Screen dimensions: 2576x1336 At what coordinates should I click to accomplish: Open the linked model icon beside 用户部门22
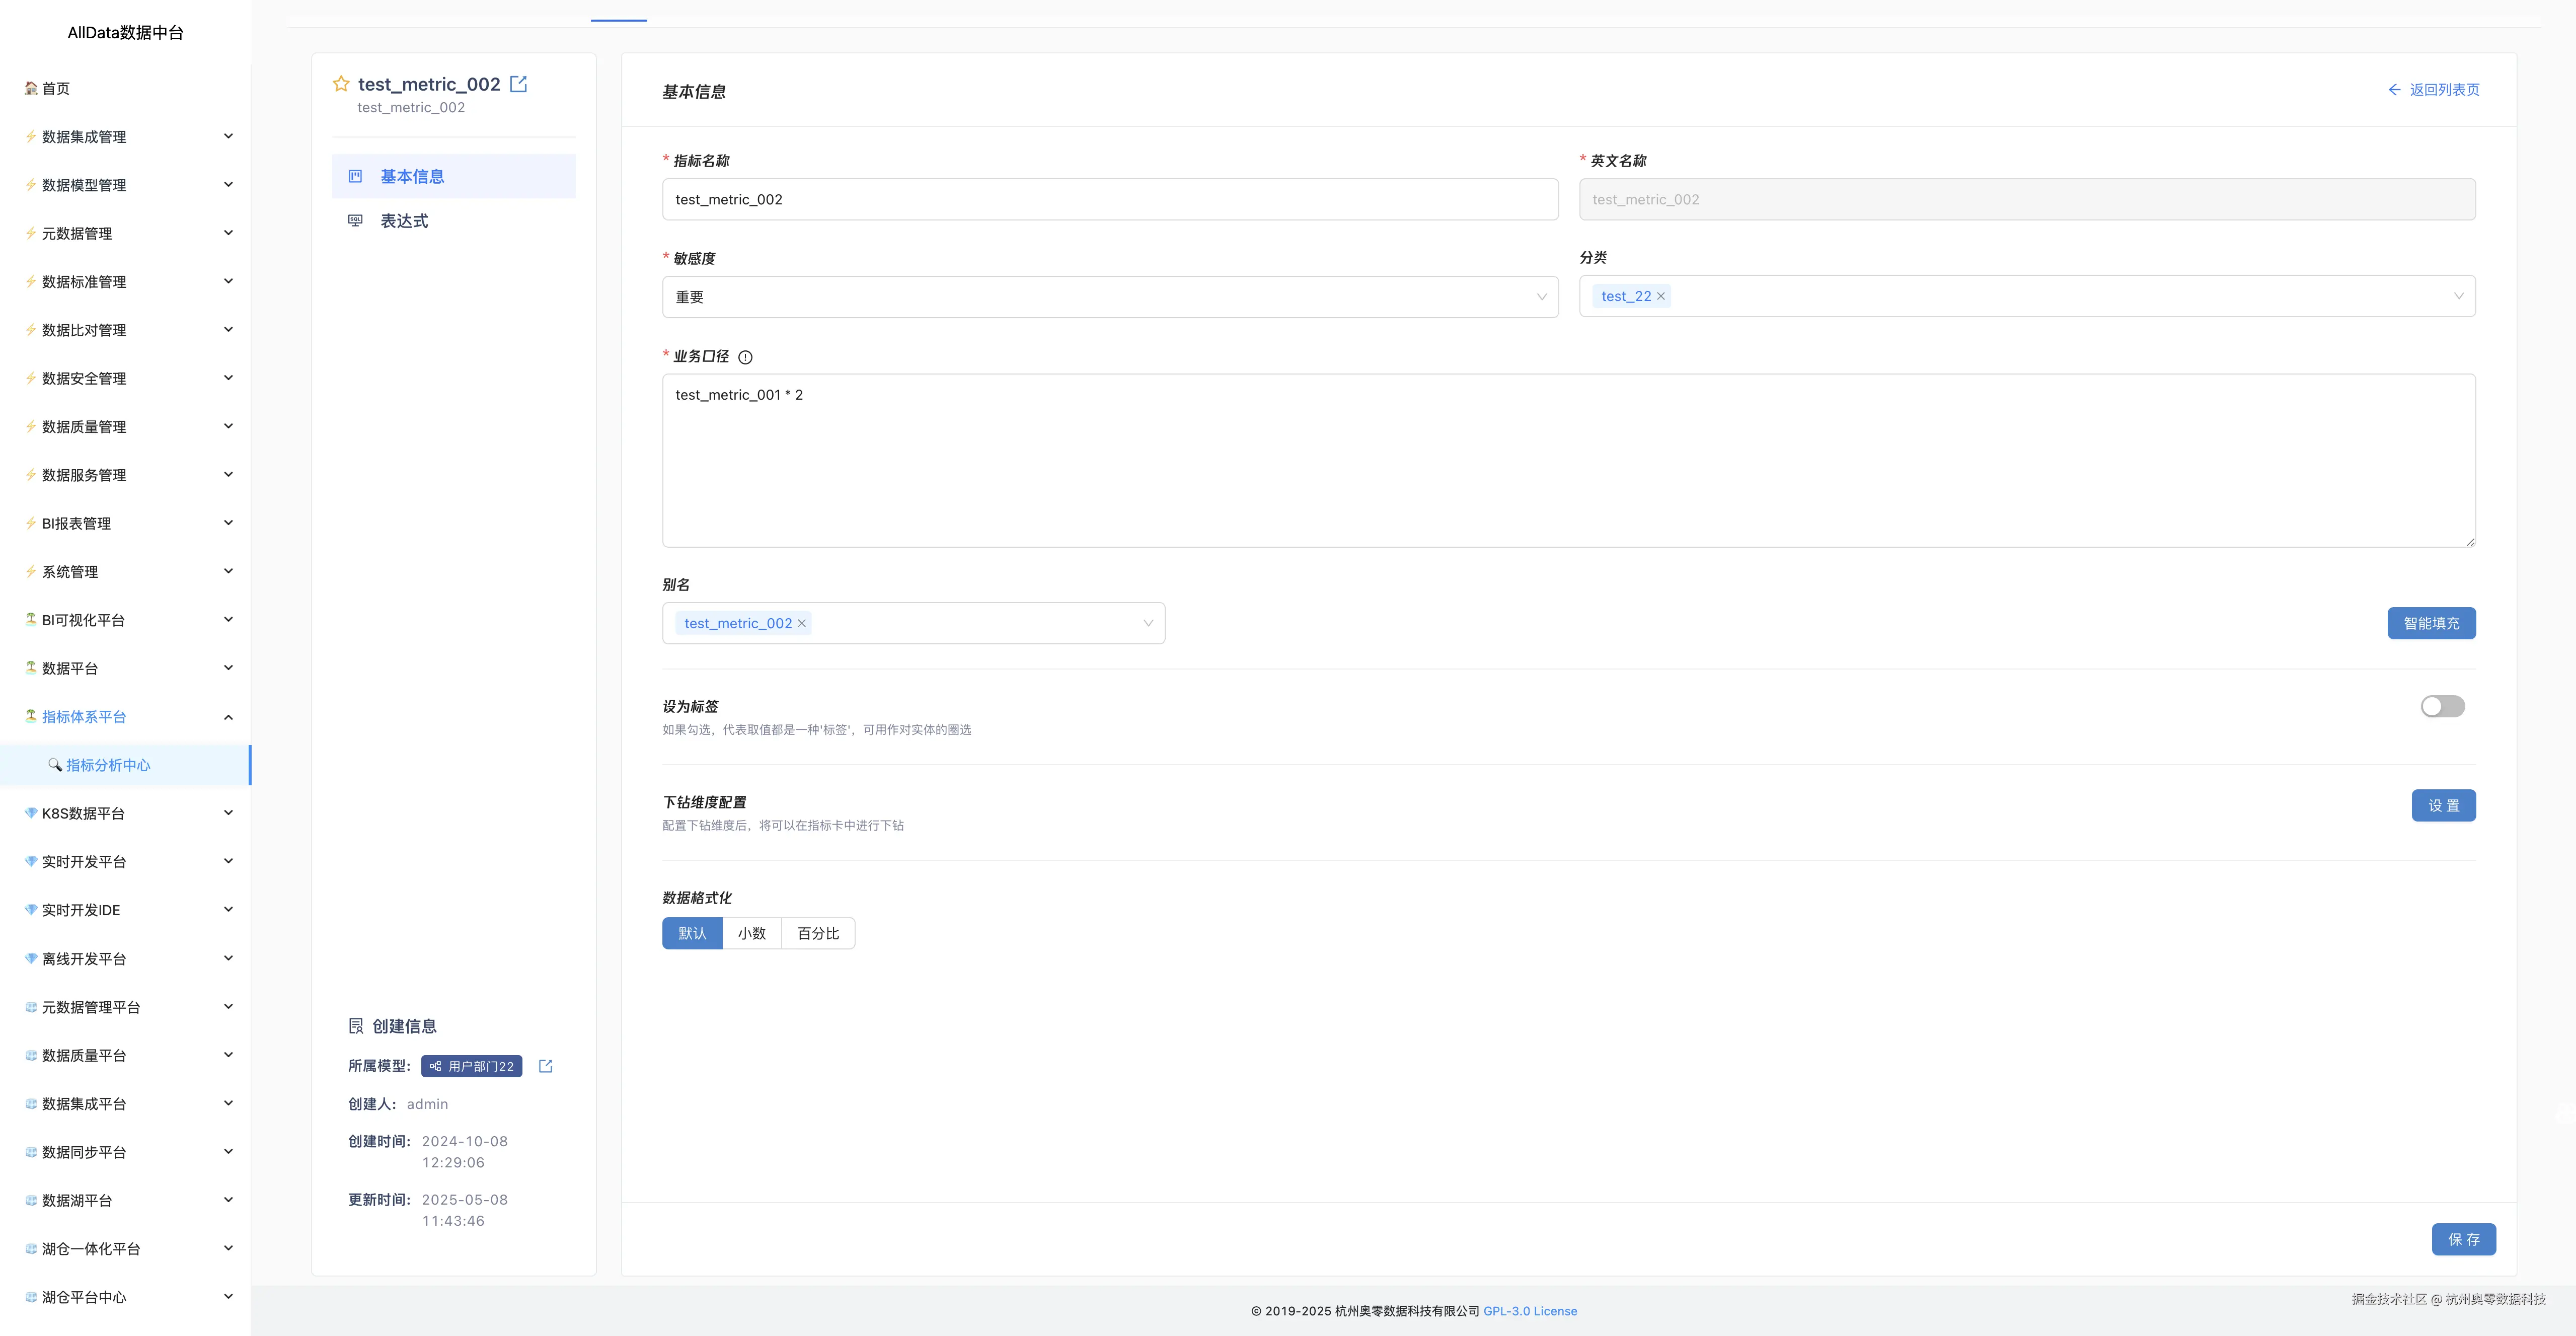(545, 1066)
